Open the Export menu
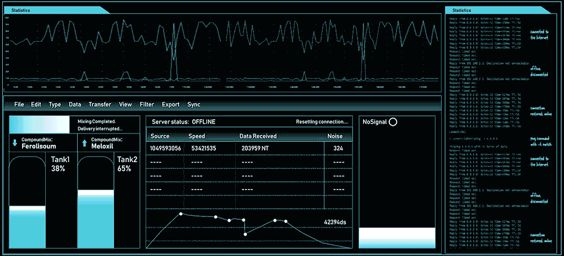This screenshot has width=564, height=256. [x=171, y=104]
